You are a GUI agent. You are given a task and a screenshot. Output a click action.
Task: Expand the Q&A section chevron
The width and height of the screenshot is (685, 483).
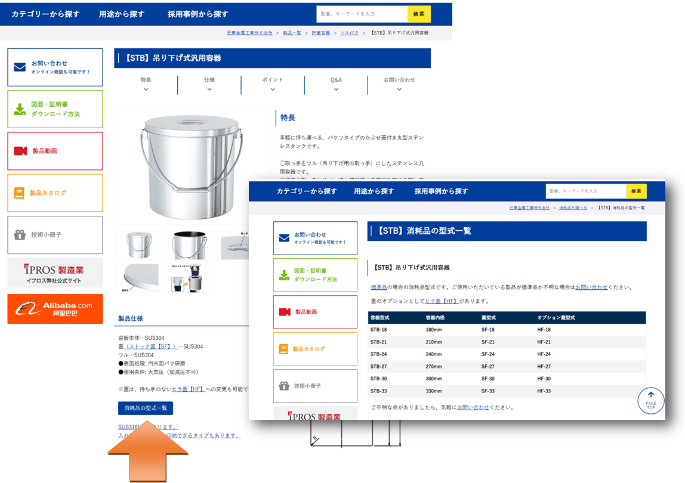335,88
